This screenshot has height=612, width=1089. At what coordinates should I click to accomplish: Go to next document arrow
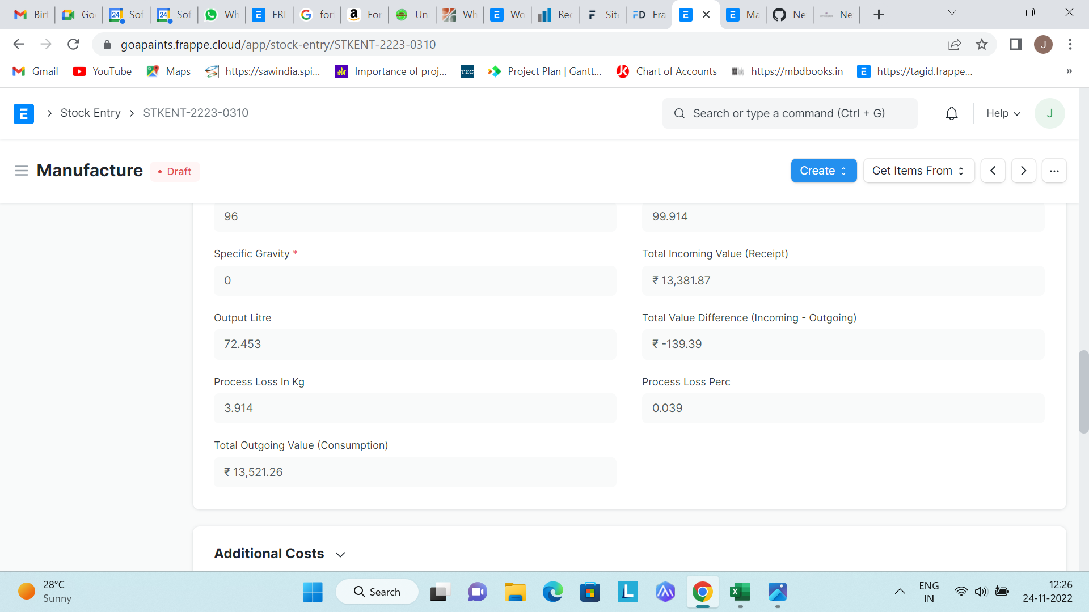click(1023, 171)
